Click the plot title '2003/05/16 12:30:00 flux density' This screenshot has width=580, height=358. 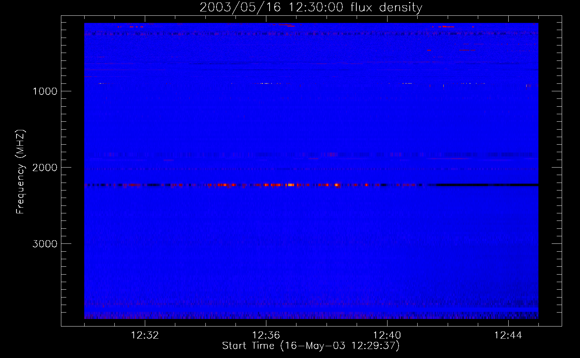[x=311, y=7]
